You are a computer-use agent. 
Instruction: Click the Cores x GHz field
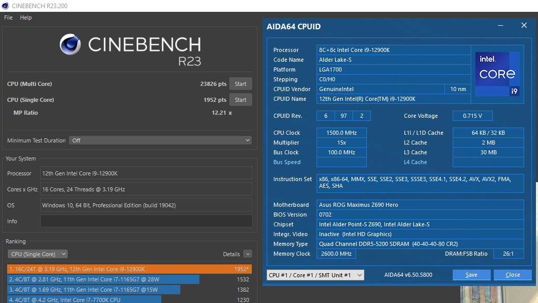click(x=146, y=189)
